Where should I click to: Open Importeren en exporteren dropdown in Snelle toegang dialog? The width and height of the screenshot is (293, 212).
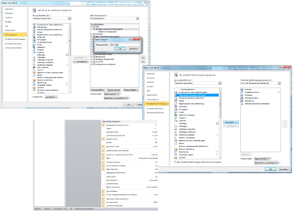[x=267, y=163]
